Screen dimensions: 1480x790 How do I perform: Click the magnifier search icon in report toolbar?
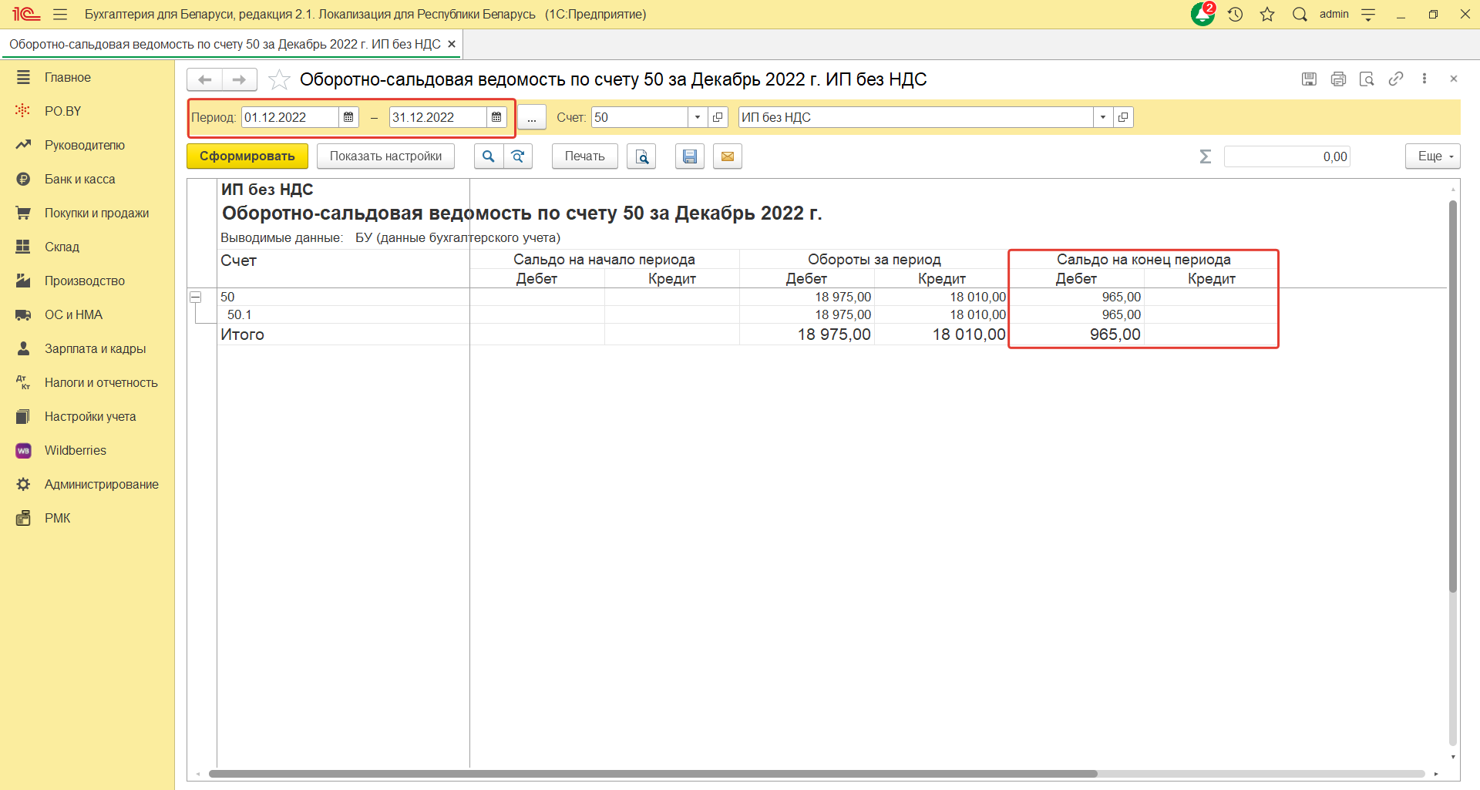tap(488, 156)
